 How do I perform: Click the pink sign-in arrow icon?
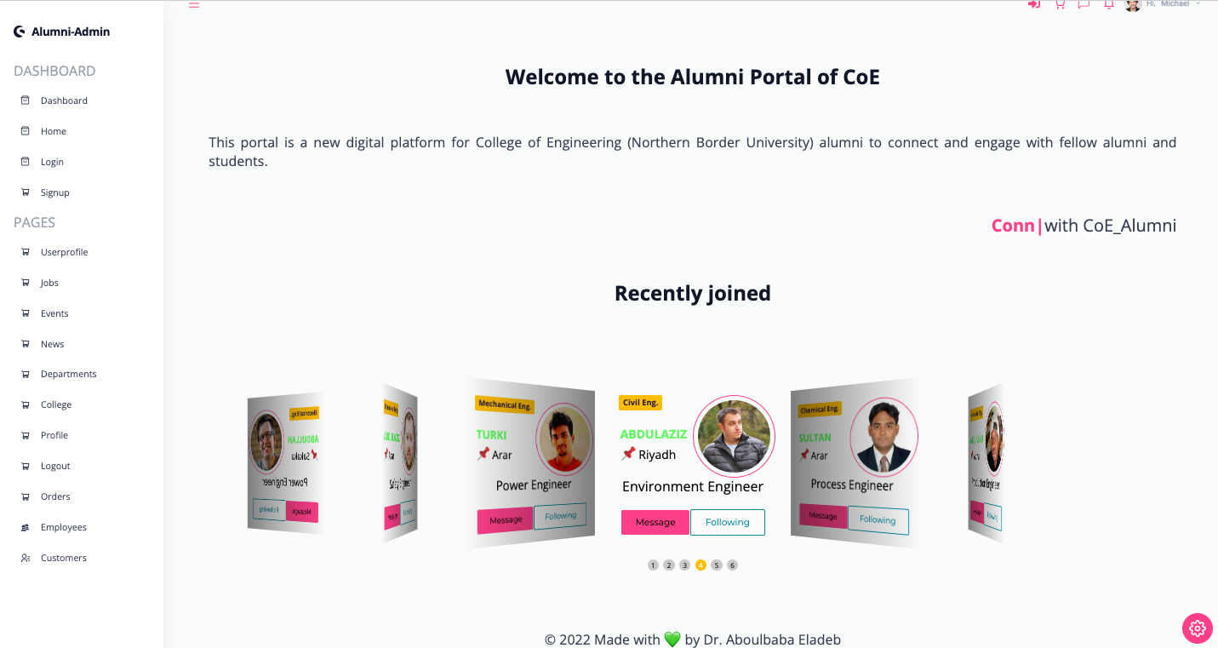1034,4
